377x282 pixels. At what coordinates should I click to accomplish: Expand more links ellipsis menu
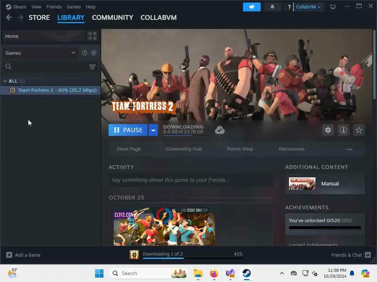coord(349,149)
